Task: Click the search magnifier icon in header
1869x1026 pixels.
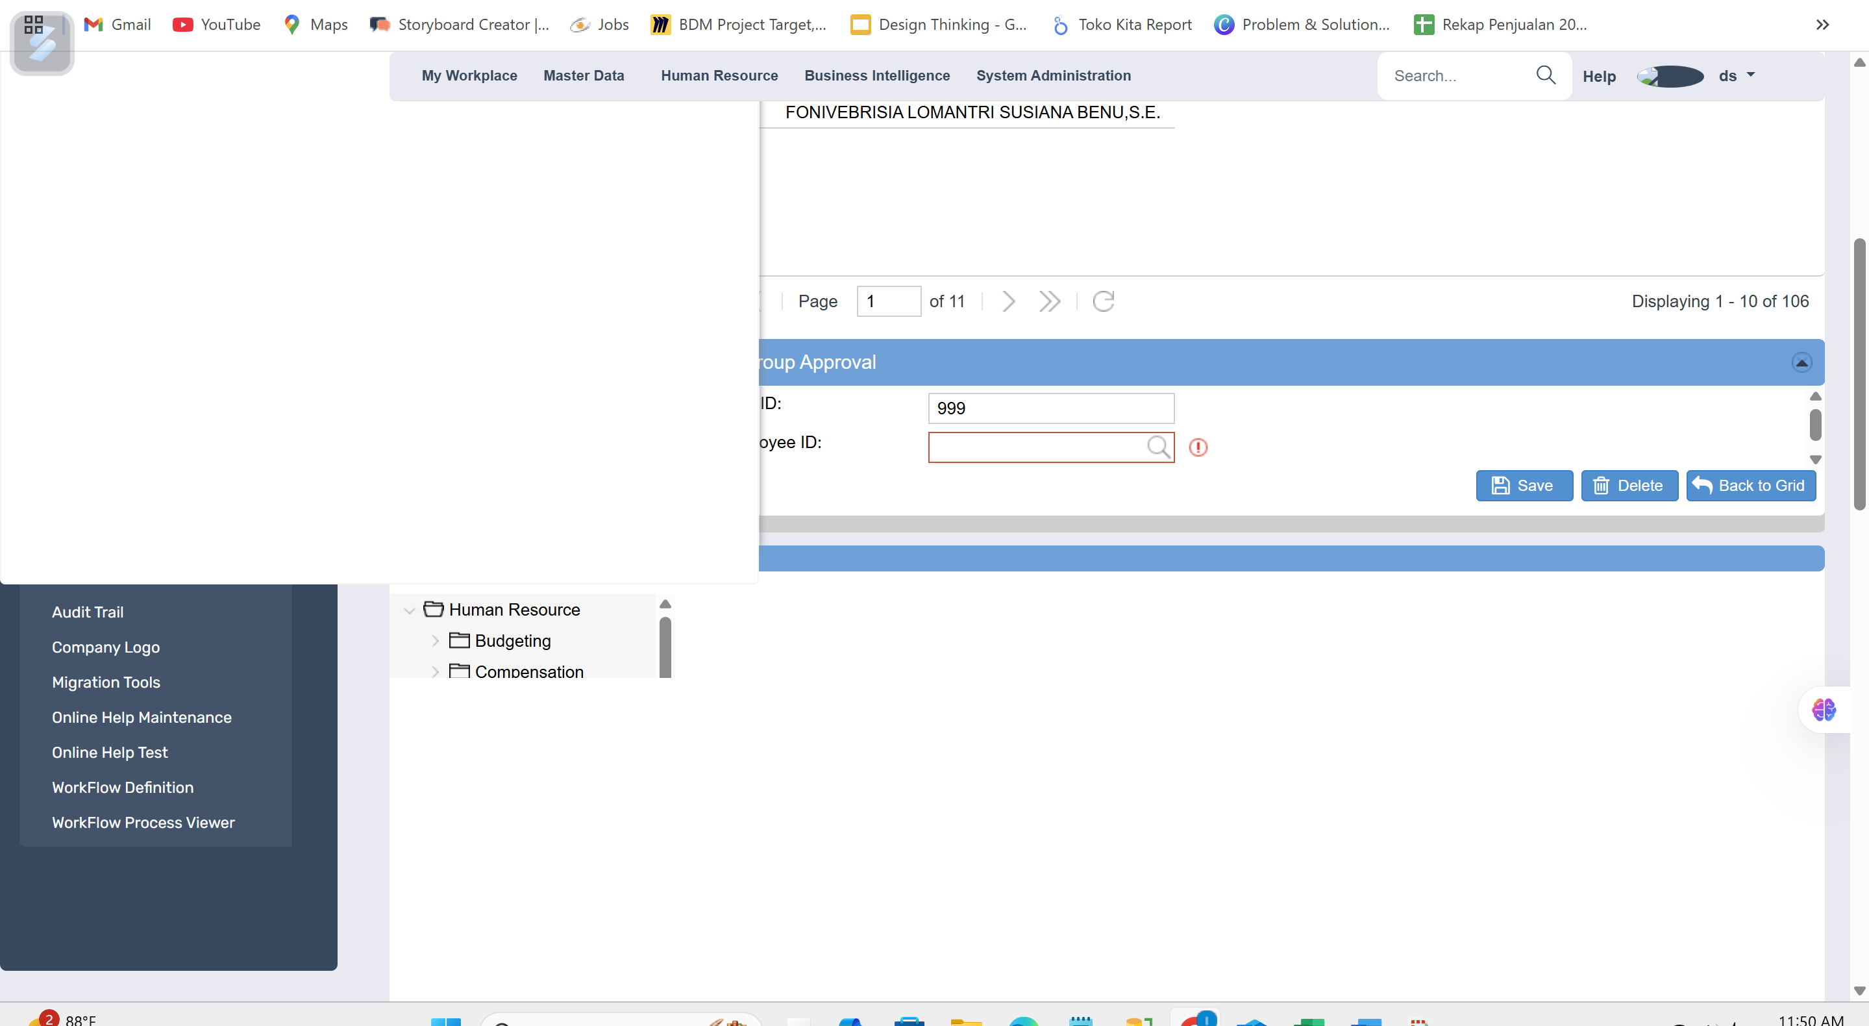Action: (x=1546, y=75)
